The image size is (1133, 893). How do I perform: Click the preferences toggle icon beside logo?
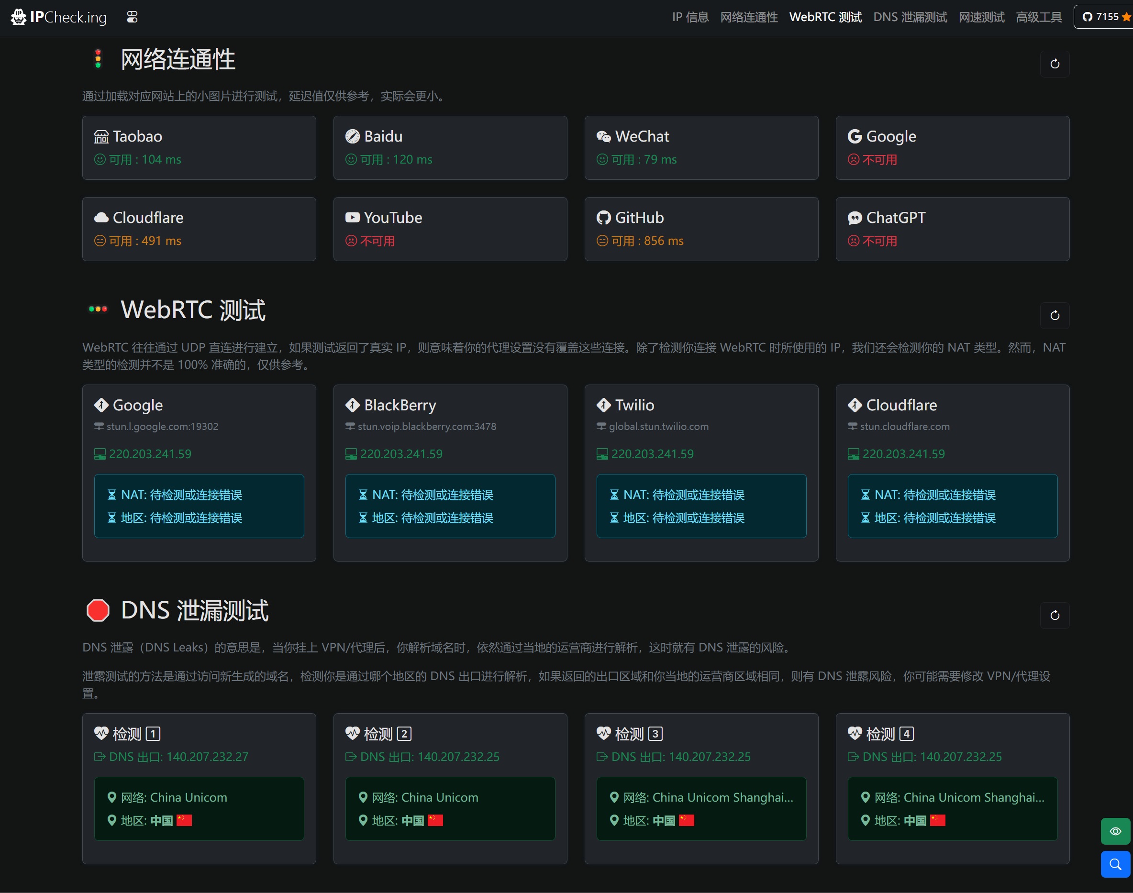(x=132, y=17)
